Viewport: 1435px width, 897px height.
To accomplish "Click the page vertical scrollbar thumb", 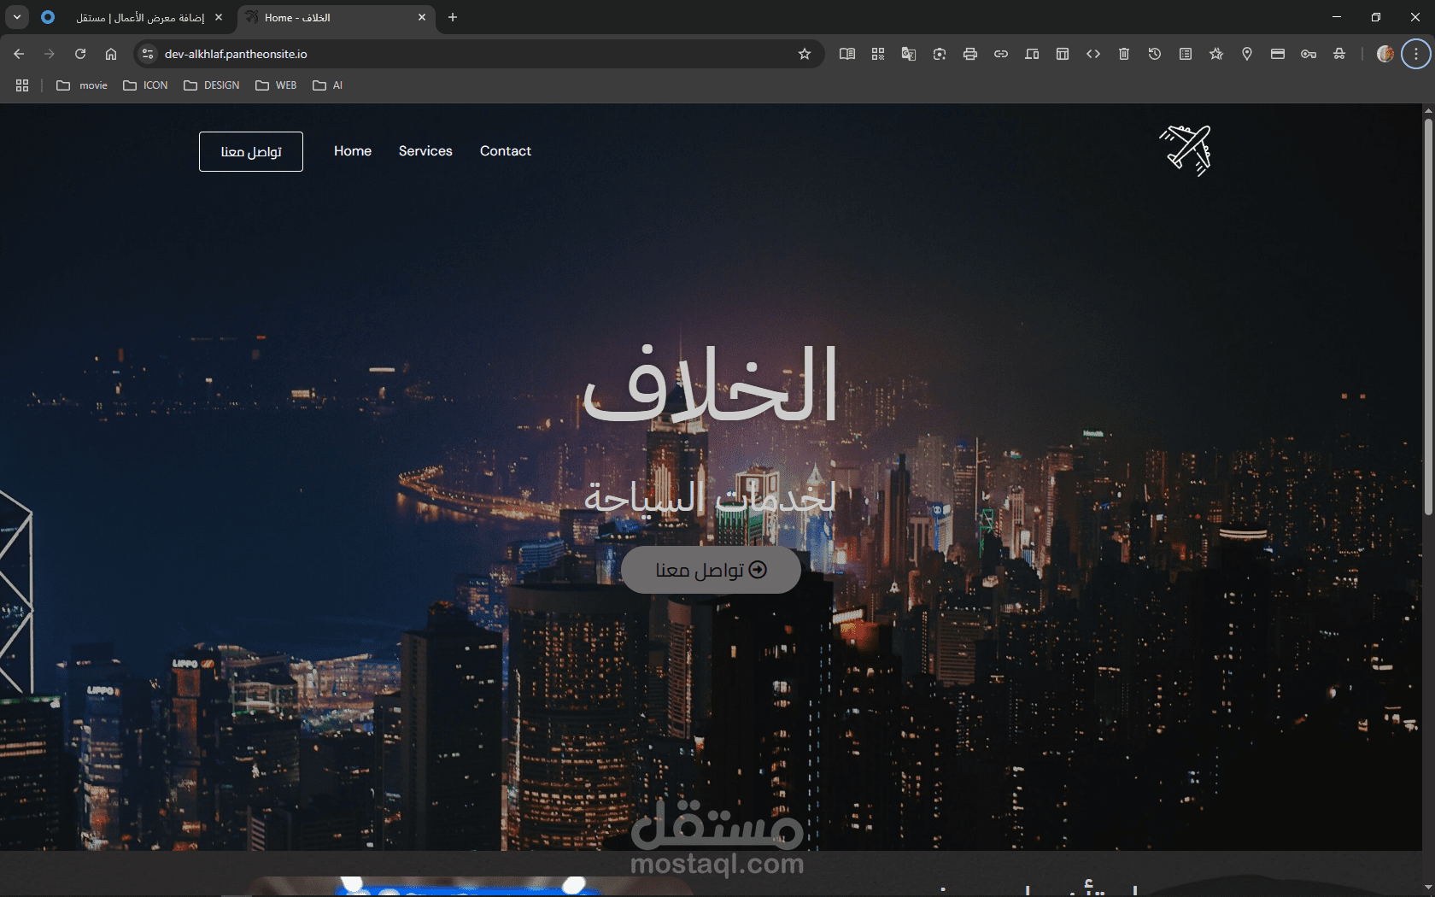I will 1428,316.
